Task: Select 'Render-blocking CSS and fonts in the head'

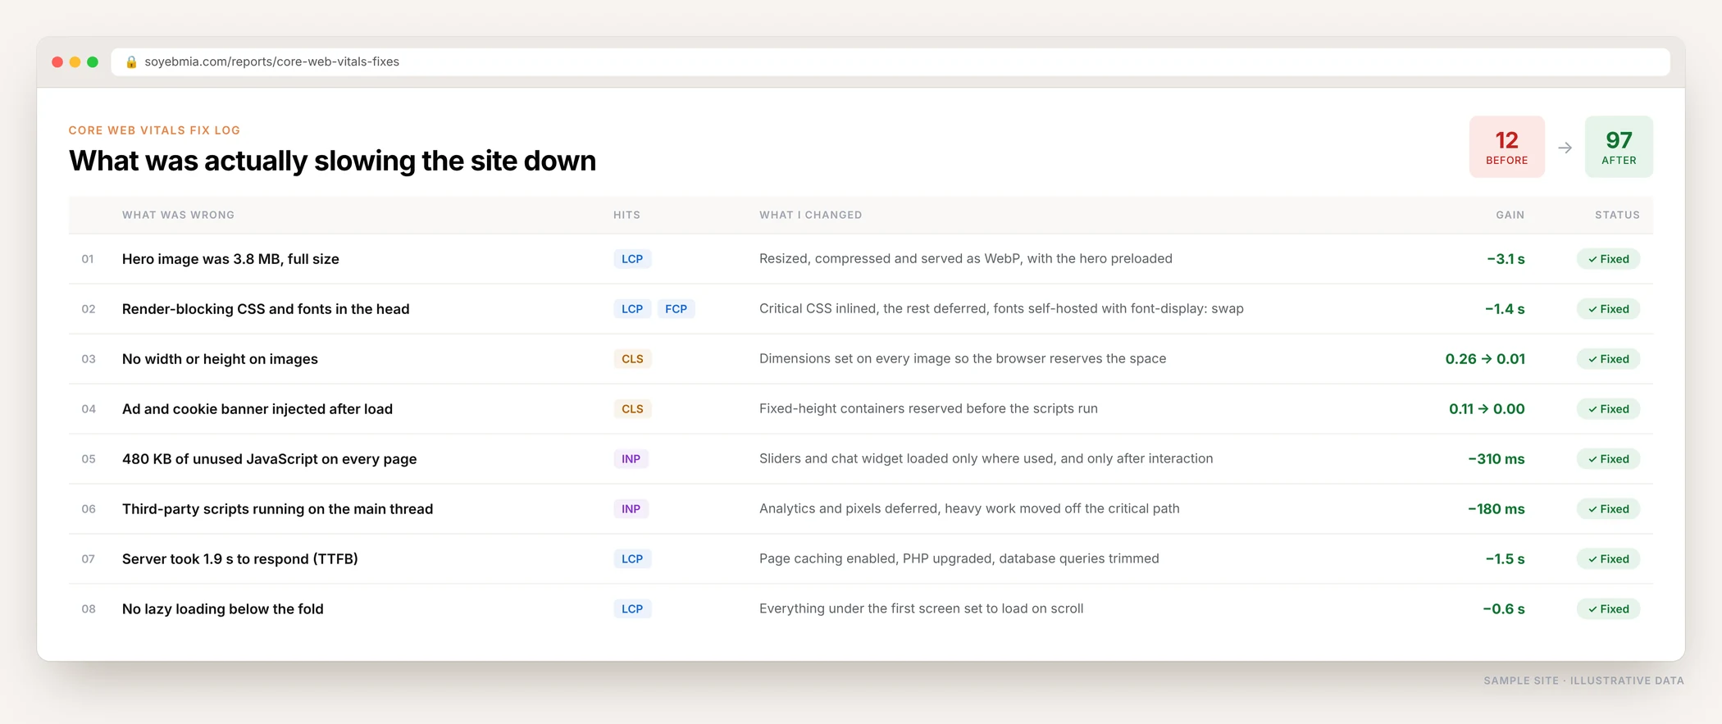Action: (x=266, y=309)
